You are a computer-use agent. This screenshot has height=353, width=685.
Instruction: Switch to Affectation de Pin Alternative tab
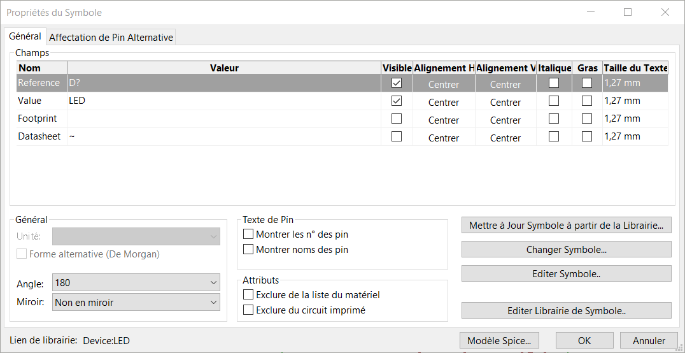pyautogui.click(x=111, y=38)
